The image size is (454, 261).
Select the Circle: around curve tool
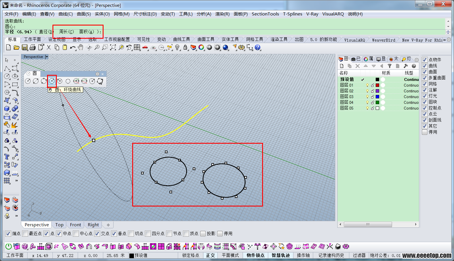[52, 81]
